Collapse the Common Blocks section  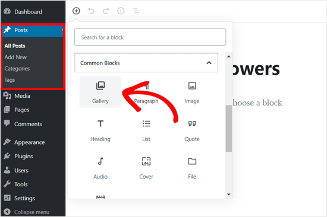click(146, 63)
